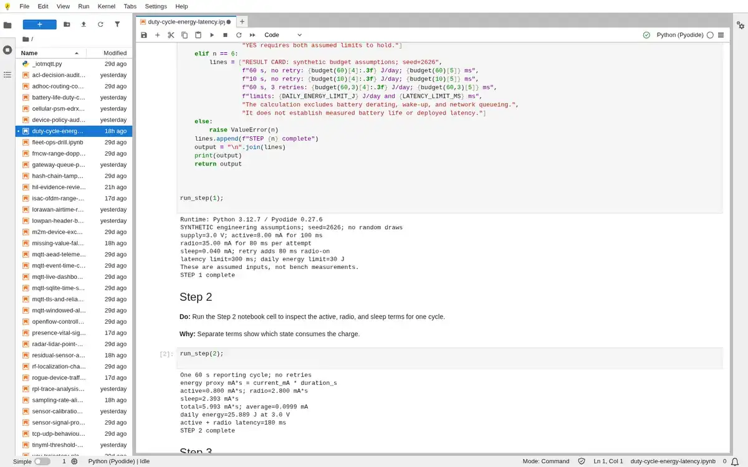Open the Run menu
This screenshot has width=748, height=467.
[84, 6]
